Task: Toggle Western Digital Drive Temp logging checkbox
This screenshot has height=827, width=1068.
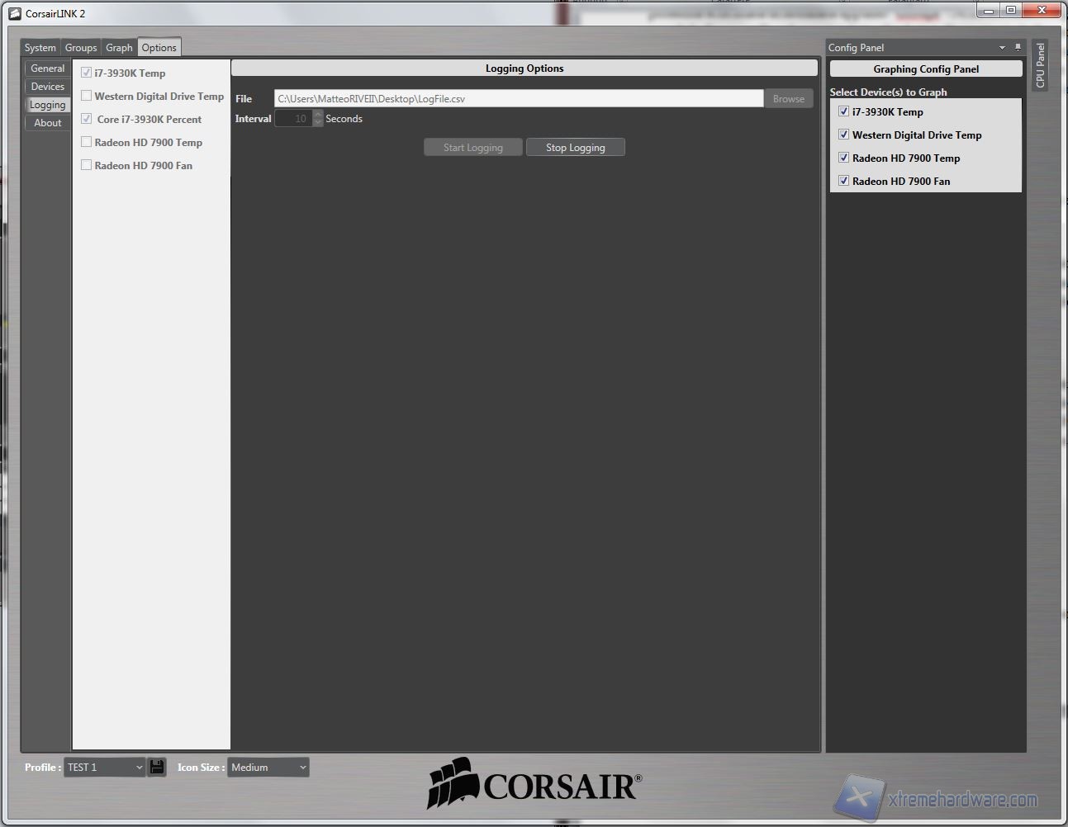Action: pos(86,96)
